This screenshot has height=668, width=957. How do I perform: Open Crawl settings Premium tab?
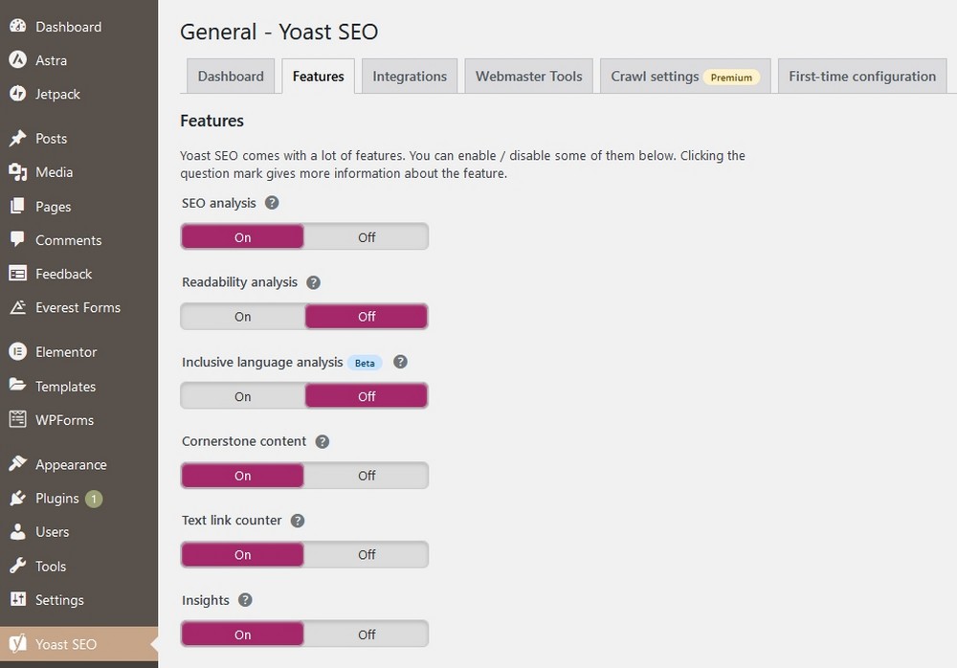[684, 77]
